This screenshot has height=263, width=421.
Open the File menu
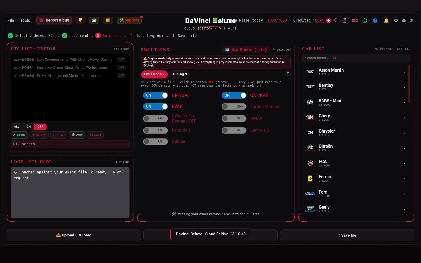pyautogui.click(x=12, y=20)
